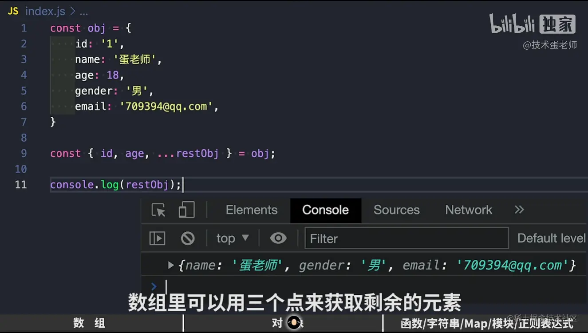Open the Network tab in DevTools
The height and width of the screenshot is (333, 588).
coord(468,210)
